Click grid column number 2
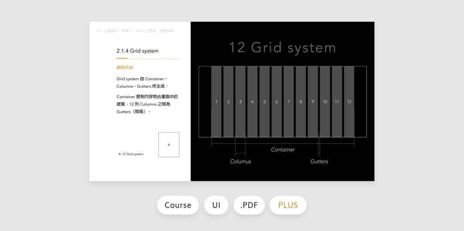Screen dimensions: 464x231 coord(229,102)
